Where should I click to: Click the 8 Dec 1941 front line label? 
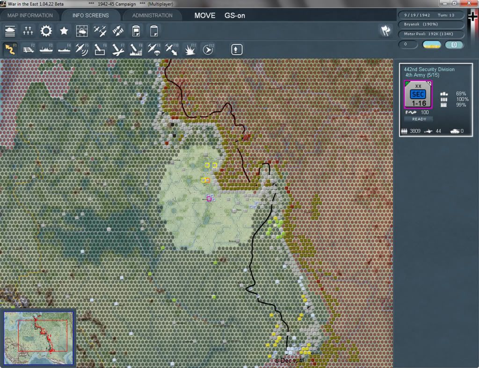click(x=289, y=361)
